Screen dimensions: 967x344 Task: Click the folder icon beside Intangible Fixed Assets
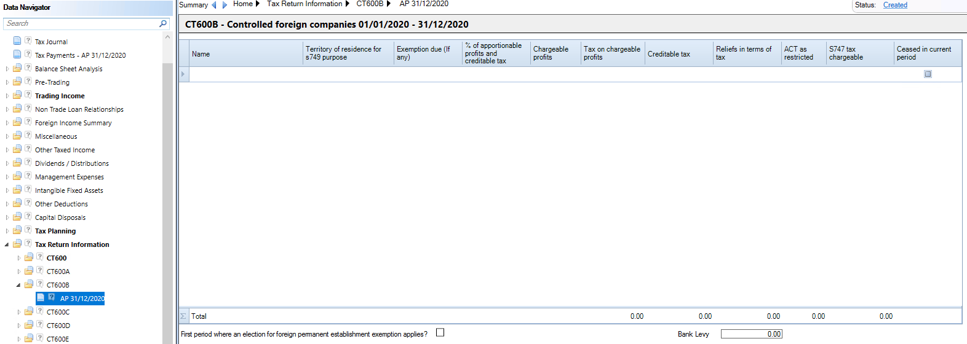(x=17, y=190)
